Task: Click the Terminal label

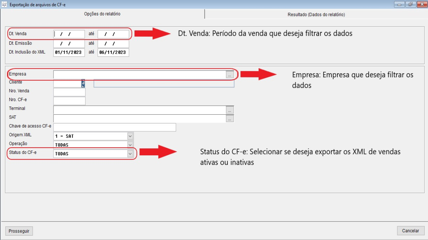Action: coord(17,108)
